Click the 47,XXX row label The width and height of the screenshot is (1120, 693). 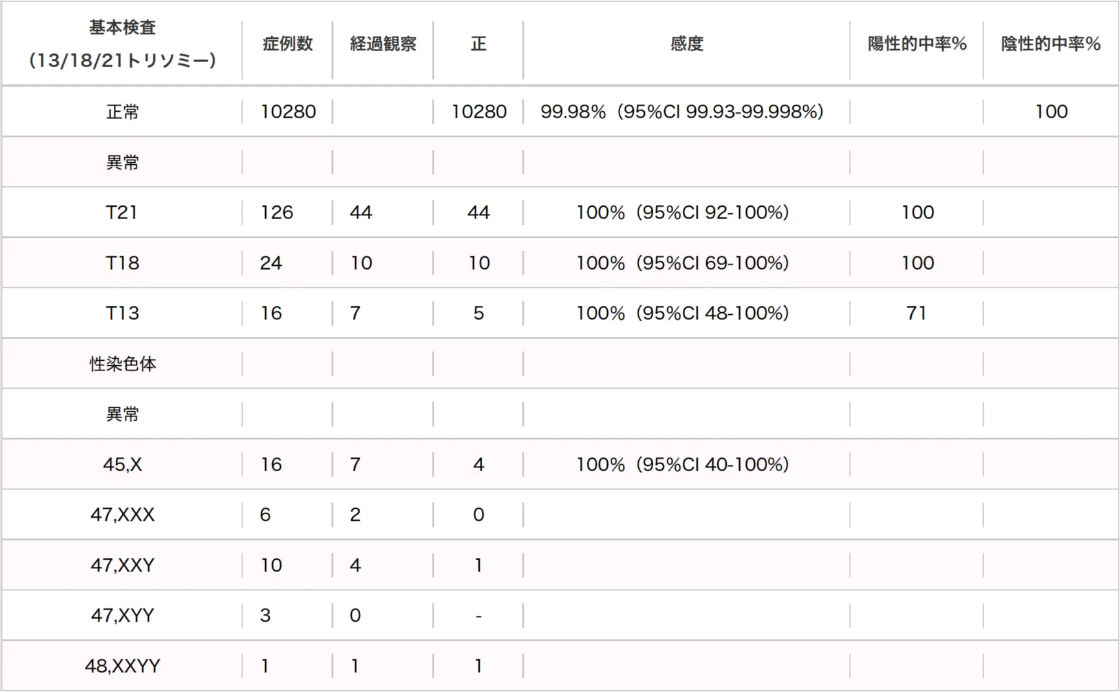(122, 515)
